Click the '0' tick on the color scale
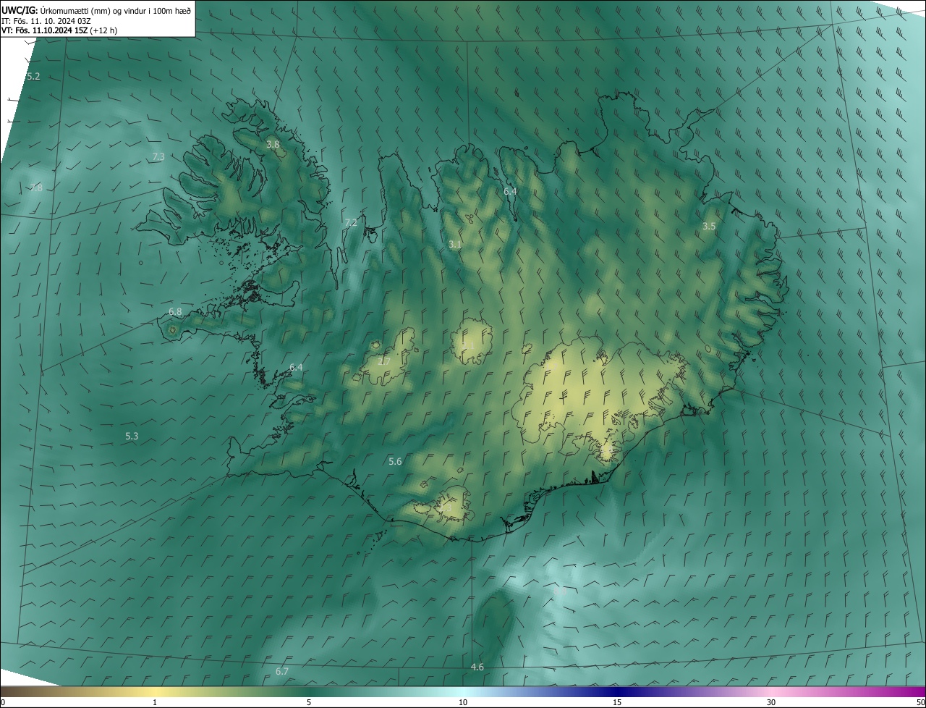 pos(3,703)
